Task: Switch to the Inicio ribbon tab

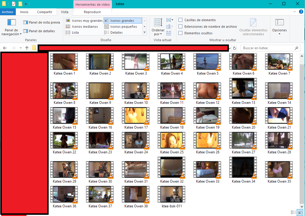Action: click(x=24, y=12)
